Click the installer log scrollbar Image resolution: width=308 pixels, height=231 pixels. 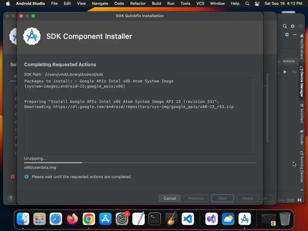click(x=267, y=108)
